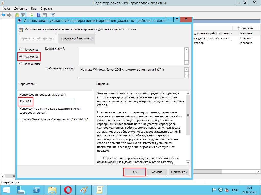Click left arrow of background horizontal scrollbar
Image resolution: width=261 pixels, height=195 pixels.
coord(3,176)
